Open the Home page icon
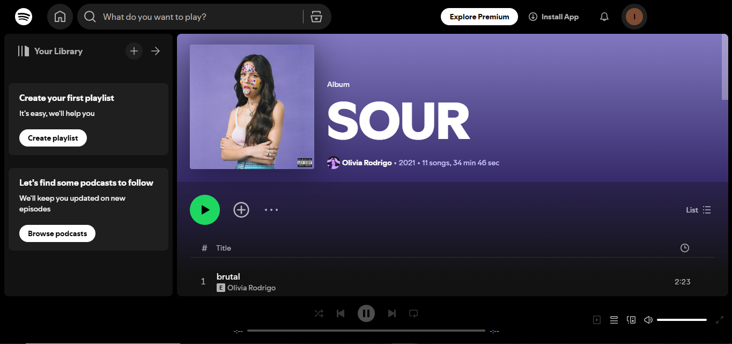The height and width of the screenshot is (344, 732). (60, 16)
